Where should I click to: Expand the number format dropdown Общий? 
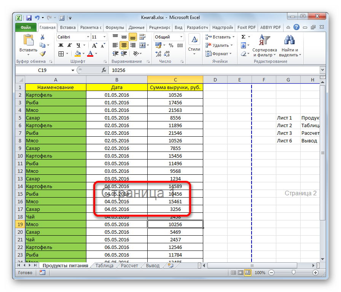(x=180, y=37)
